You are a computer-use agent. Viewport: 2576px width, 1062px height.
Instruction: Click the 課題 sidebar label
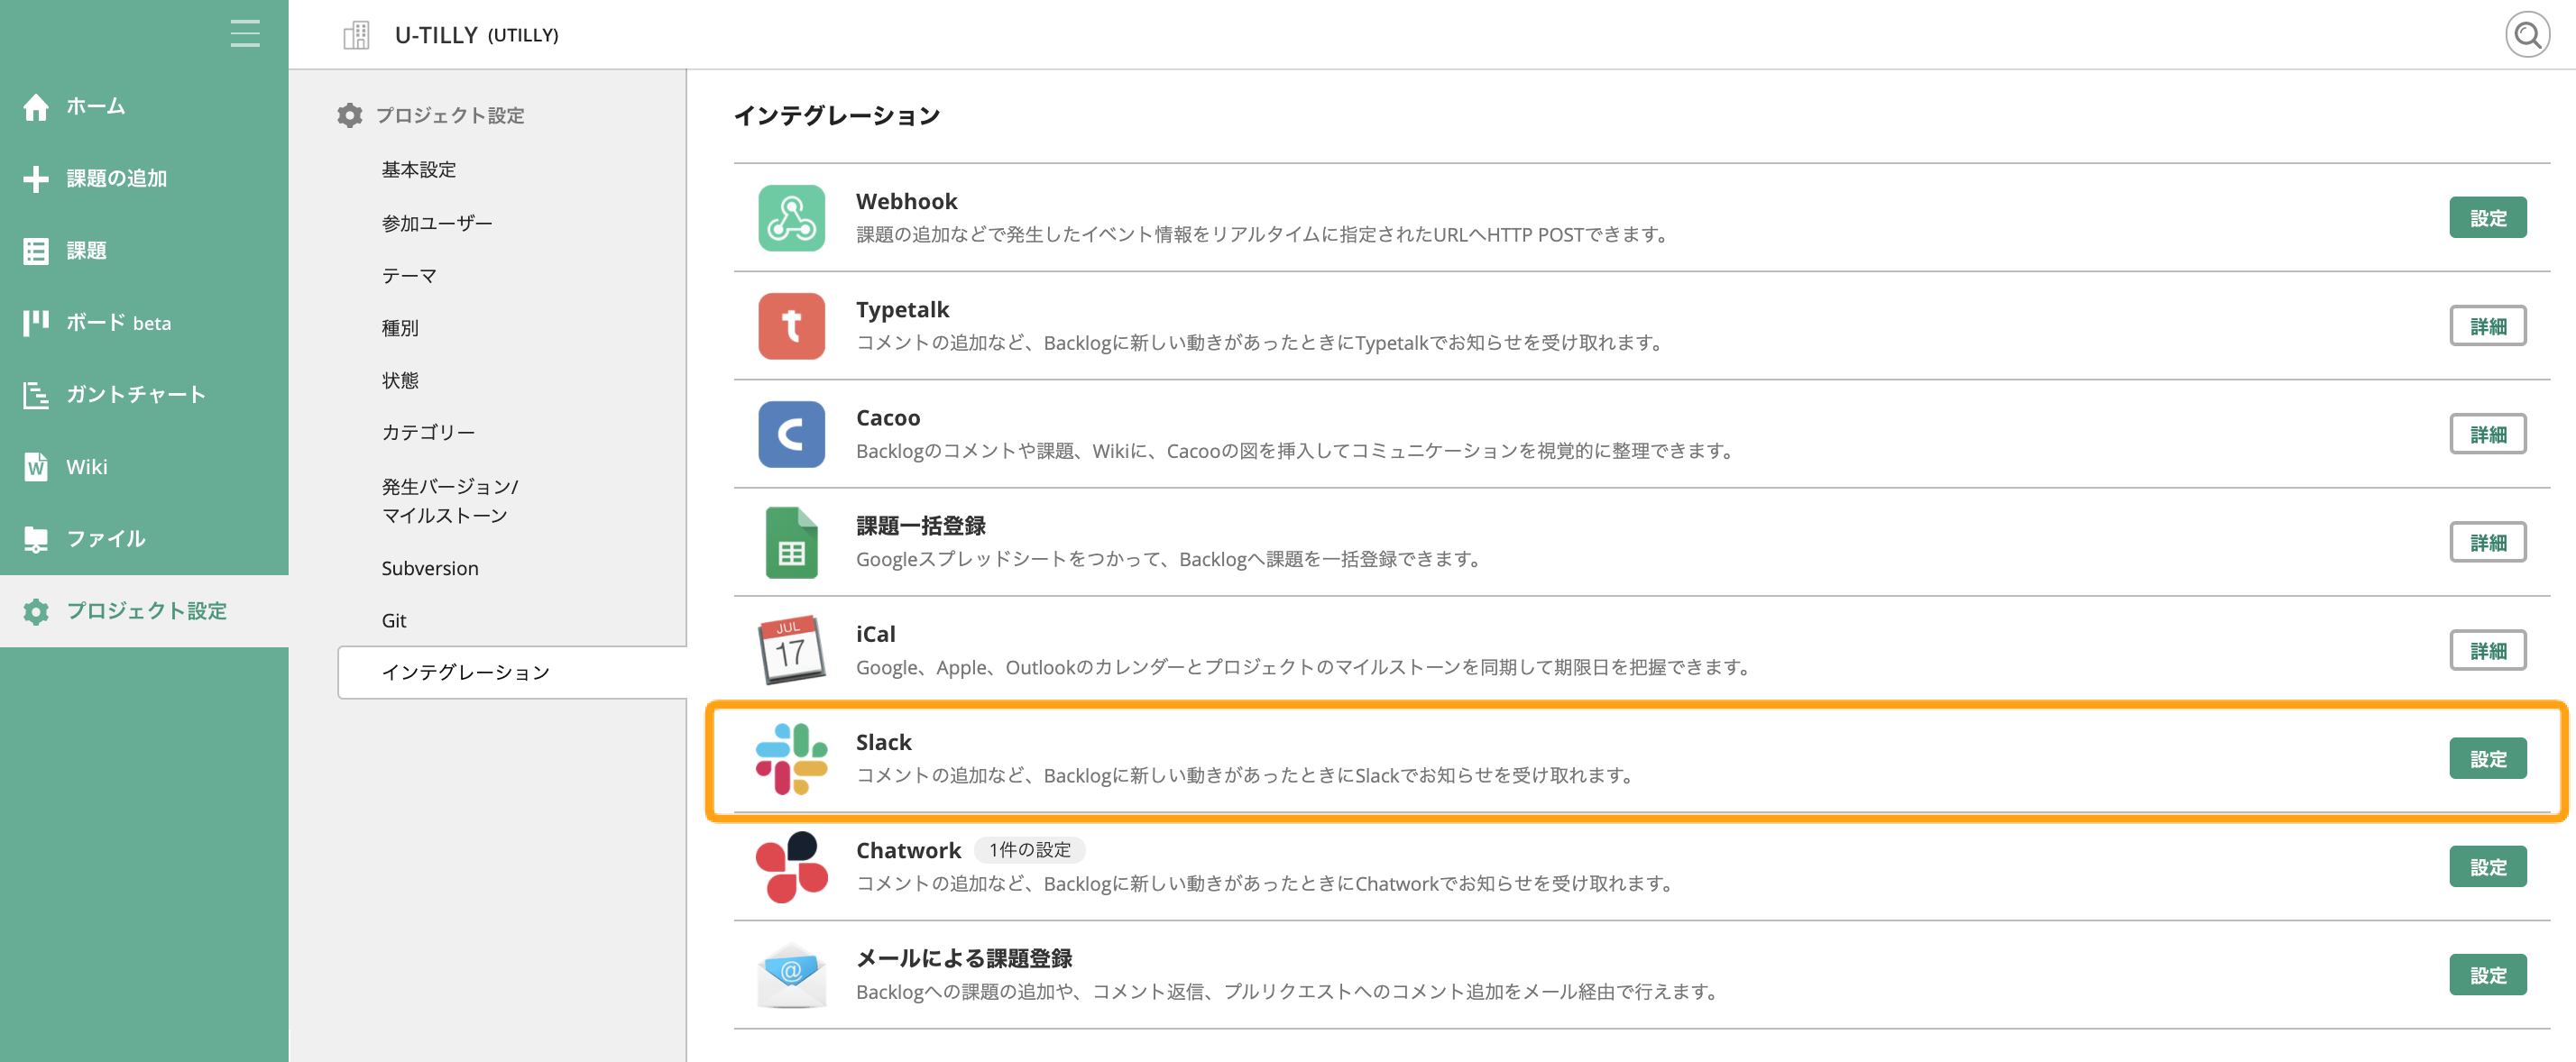click(86, 251)
